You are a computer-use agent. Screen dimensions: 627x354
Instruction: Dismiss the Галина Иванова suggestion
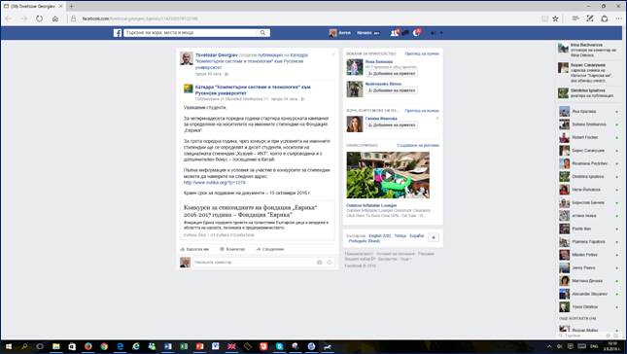[x=437, y=119]
